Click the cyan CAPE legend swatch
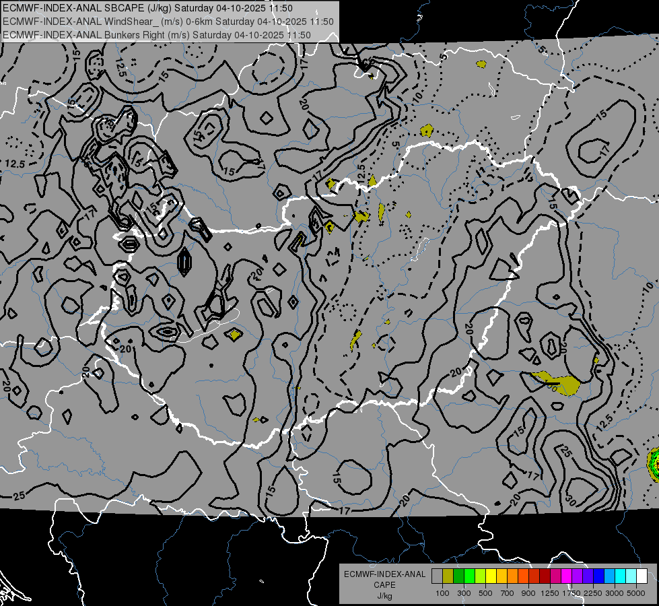This screenshot has height=606, width=659. click(x=620, y=576)
